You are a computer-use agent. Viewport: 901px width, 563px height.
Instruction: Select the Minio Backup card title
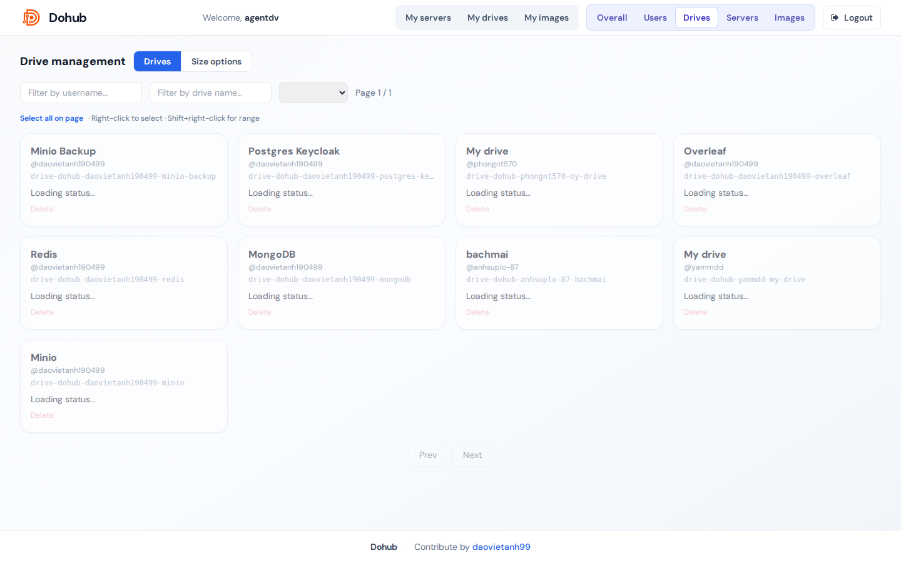[63, 151]
